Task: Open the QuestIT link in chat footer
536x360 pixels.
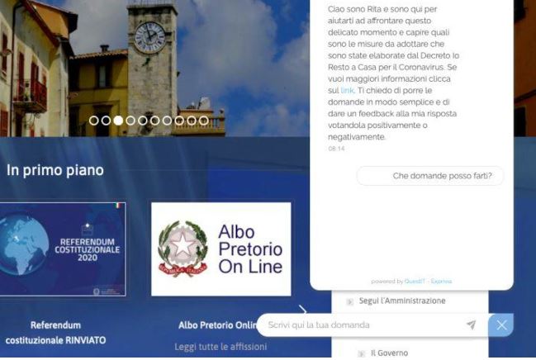Action: click(x=415, y=282)
